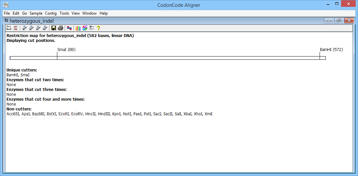
Task: Open the Contig menu
Action: (51, 13)
